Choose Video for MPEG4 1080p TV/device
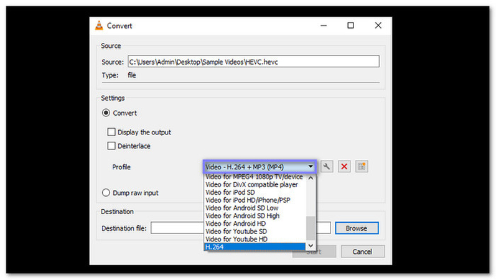This screenshot has height=280, width=496. pos(255,177)
